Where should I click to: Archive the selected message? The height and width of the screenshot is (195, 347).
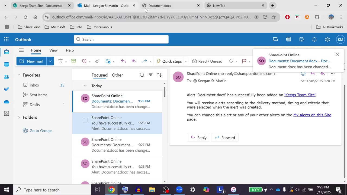tap(73, 61)
